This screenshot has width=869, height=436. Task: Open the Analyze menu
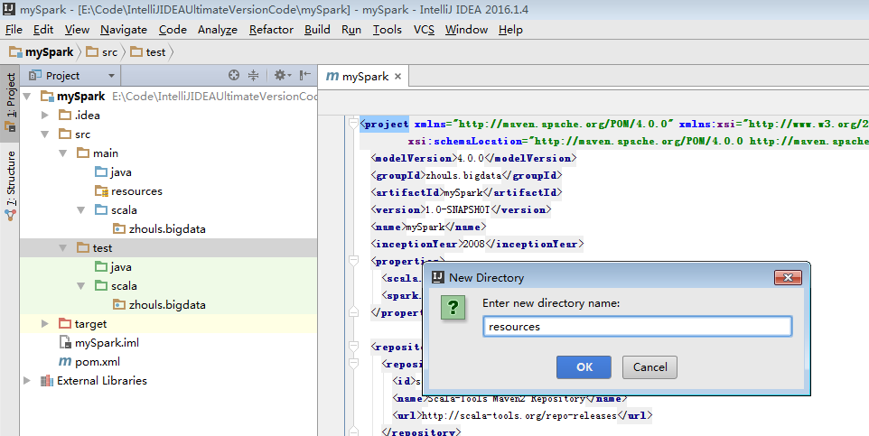[218, 30]
